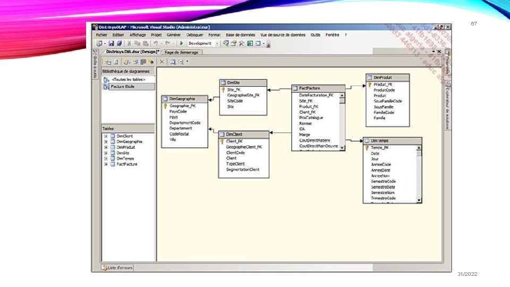The height and width of the screenshot is (287, 510).
Task: Click the DateFacturation_FK column in FactFacture
Action: tap(316, 95)
